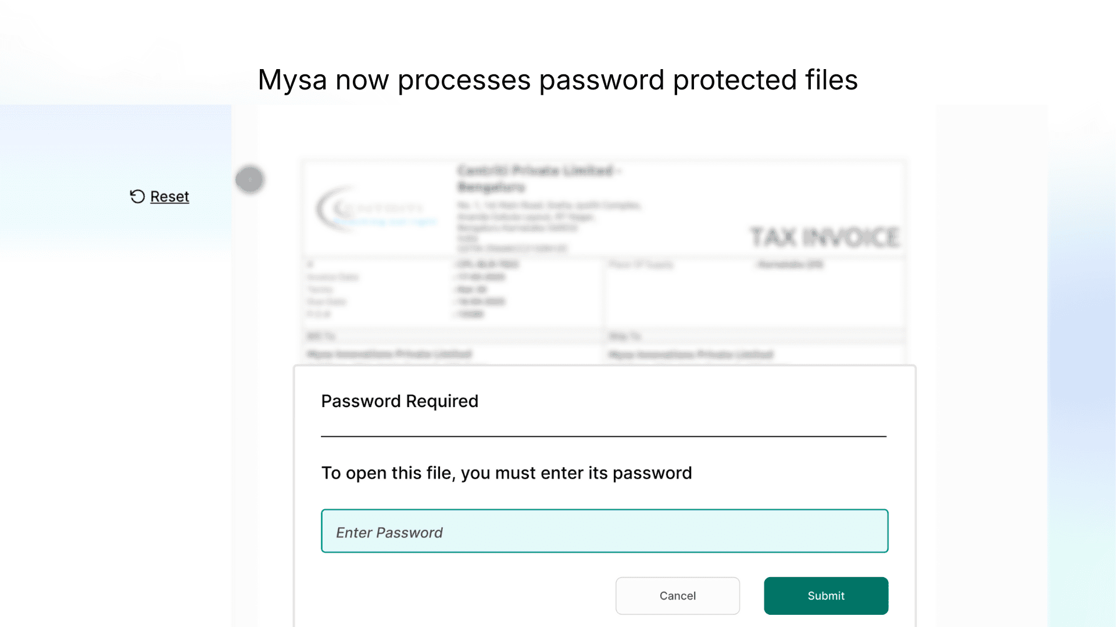Image resolution: width=1116 pixels, height=627 pixels.
Task: Click the Mysa Innovations Private Limited text
Action: 389,354
